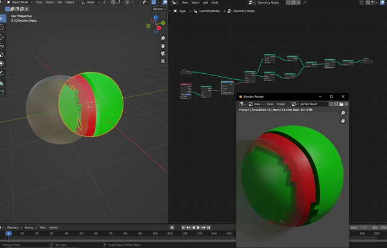Click pan hand icon in Blender Render window
Viewport: 387px width, 248px height.
(343, 120)
